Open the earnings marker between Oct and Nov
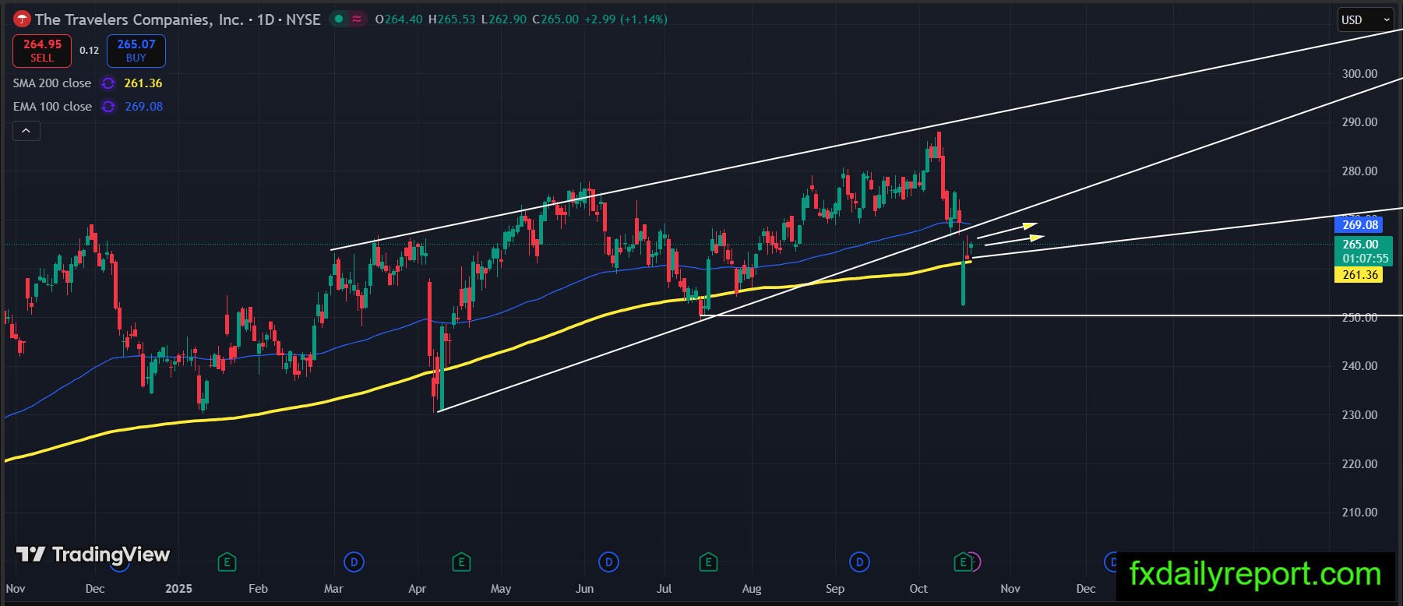This screenshot has width=1403, height=606. point(963,561)
